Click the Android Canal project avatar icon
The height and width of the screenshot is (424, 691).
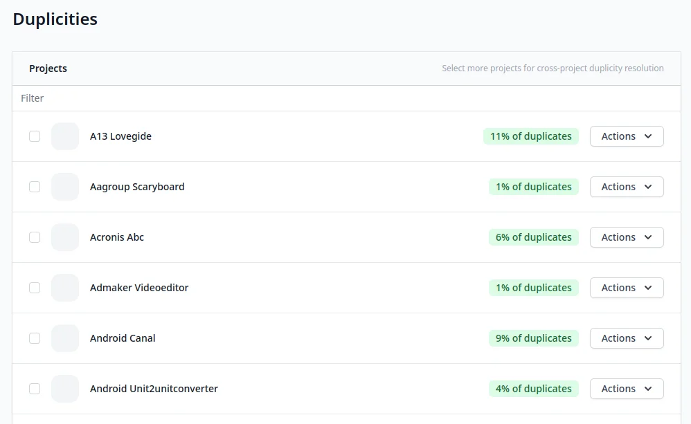pos(65,338)
